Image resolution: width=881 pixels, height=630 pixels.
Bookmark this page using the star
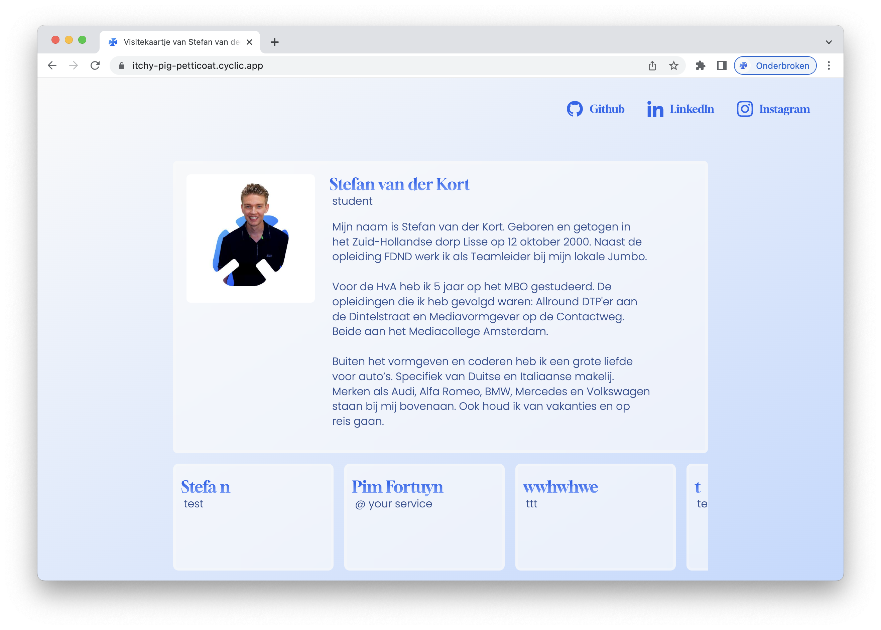(x=673, y=65)
